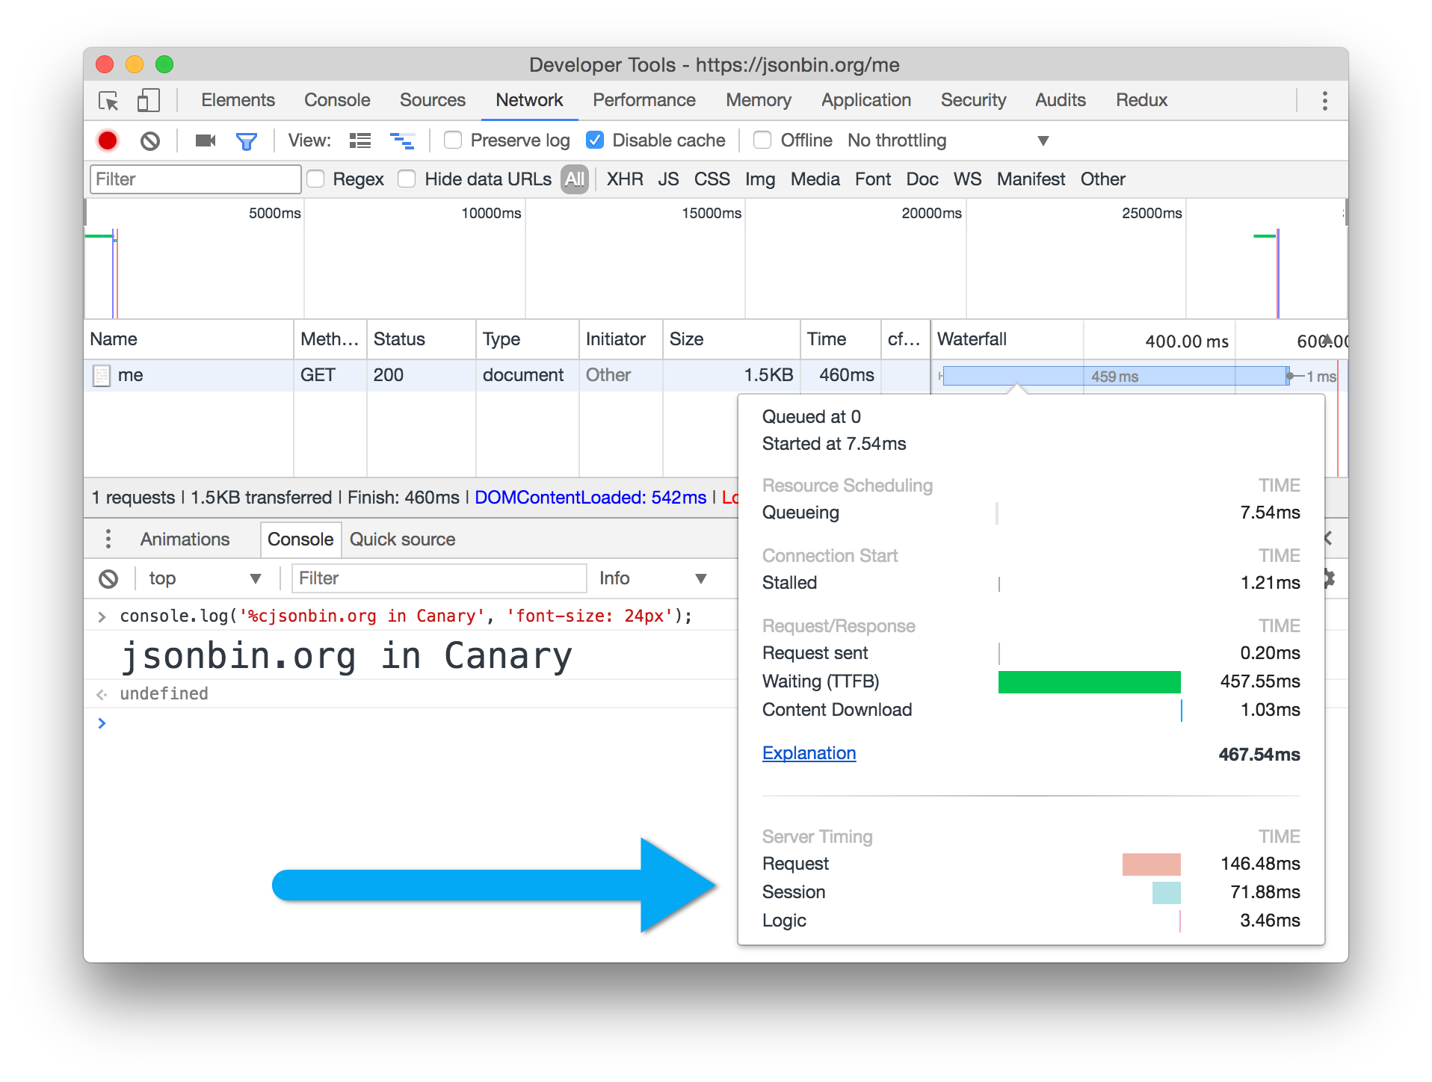Click the document icon beside me

[101, 375]
